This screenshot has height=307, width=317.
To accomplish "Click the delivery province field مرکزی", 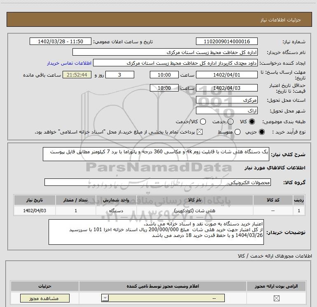I will coord(226,100).
